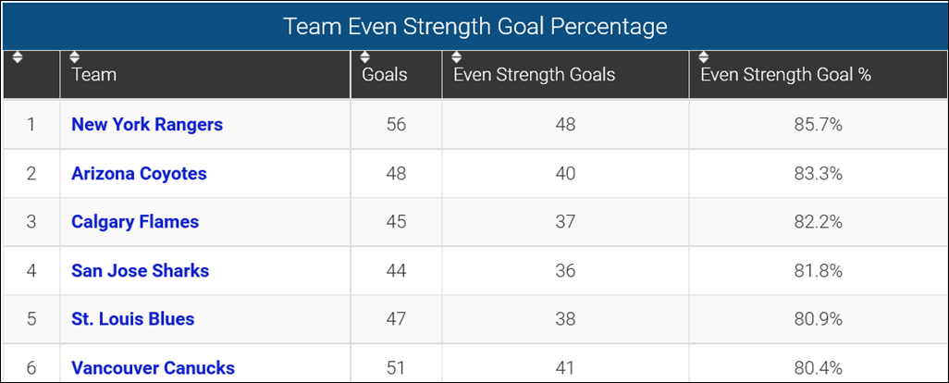This screenshot has width=949, height=383.
Task: Click sort arrows above Even Strength Goals header
Action: (x=457, y=57)
